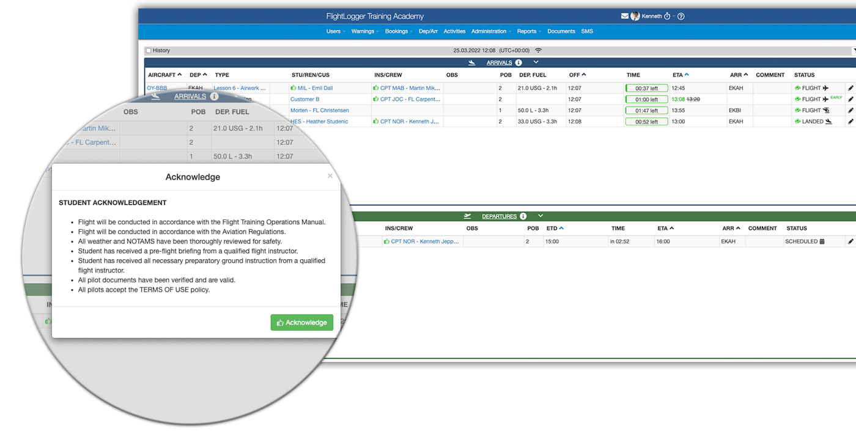This screenshot has height=442, width=856.
Task: Open Lesson 6 - Airwork link
Action: tap(240, 88)
